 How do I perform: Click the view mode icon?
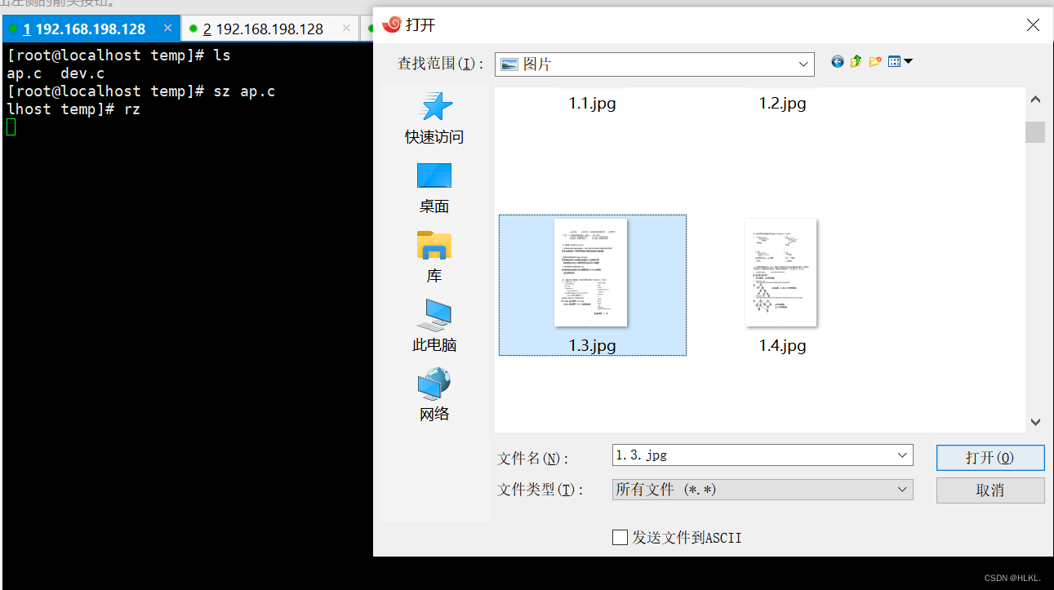893,60
